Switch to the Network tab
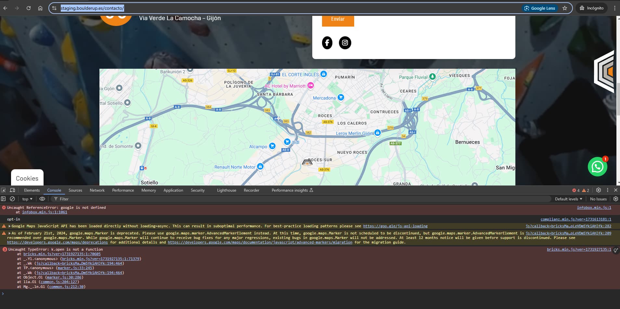This screenshot has height=309, width=620. tap(97, 190)
